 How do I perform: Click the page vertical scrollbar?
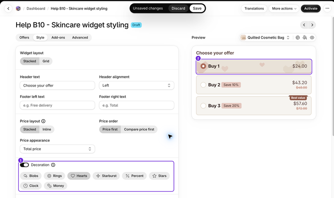(333, 76)
